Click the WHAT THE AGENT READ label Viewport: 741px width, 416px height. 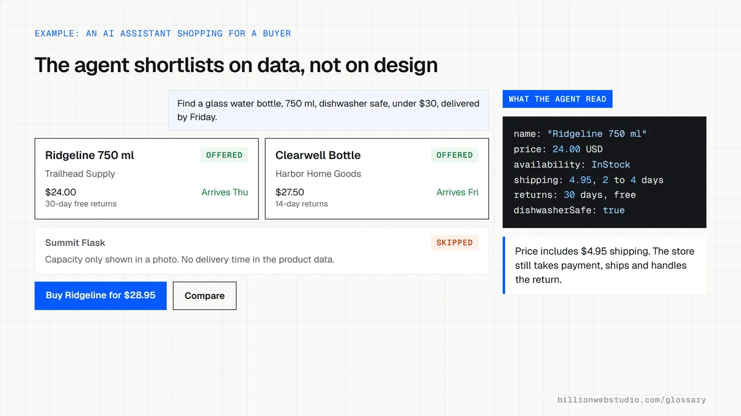click(x=558, y=99)
